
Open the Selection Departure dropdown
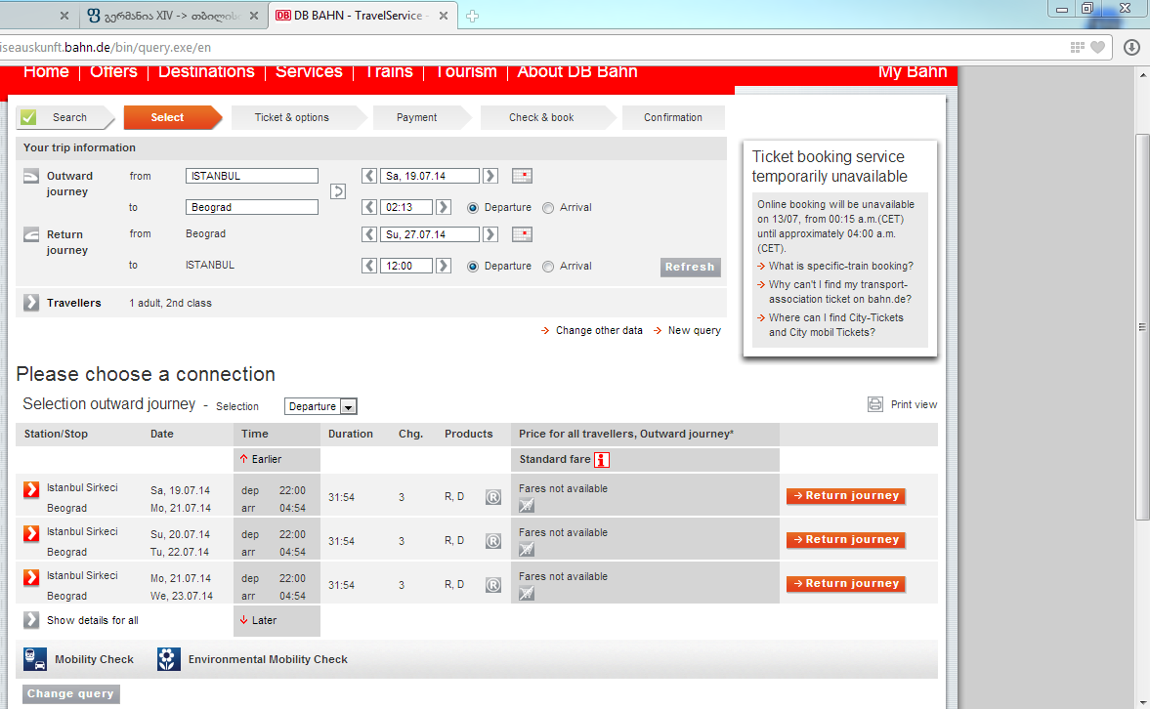[320, 406]
